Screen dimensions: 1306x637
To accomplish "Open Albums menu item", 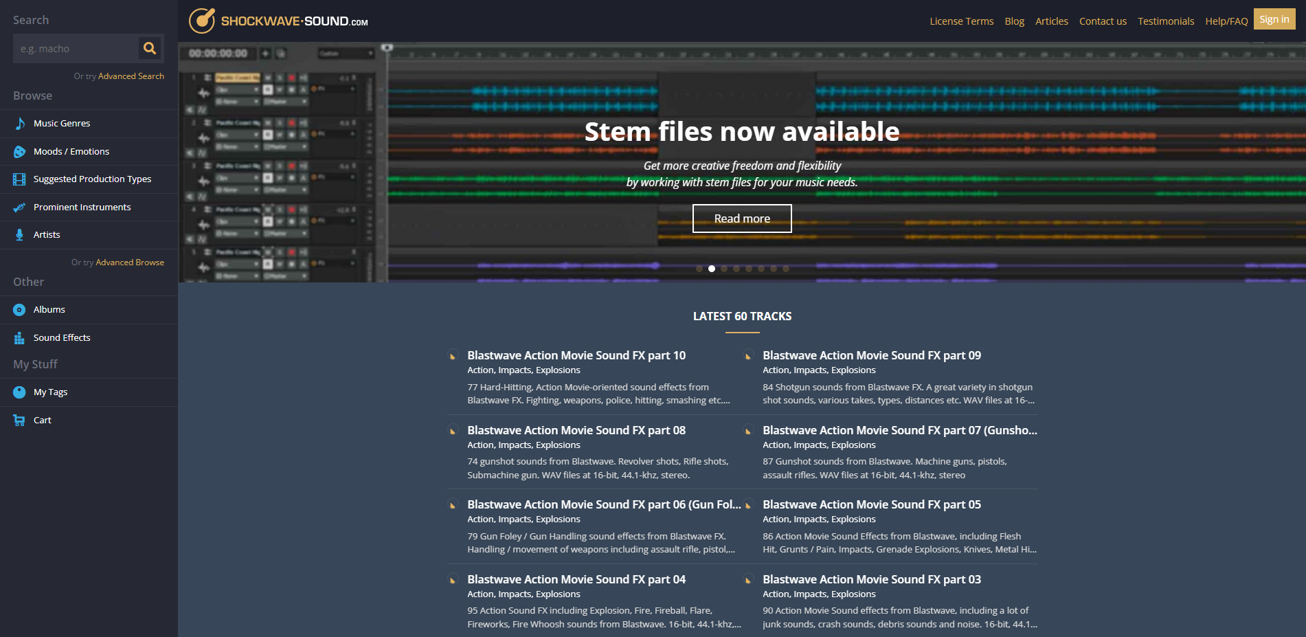I will click(89, 310).
